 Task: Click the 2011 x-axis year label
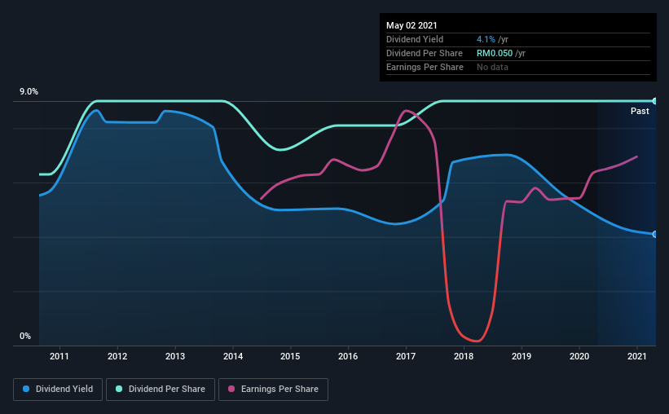click(x=59, y=356)
